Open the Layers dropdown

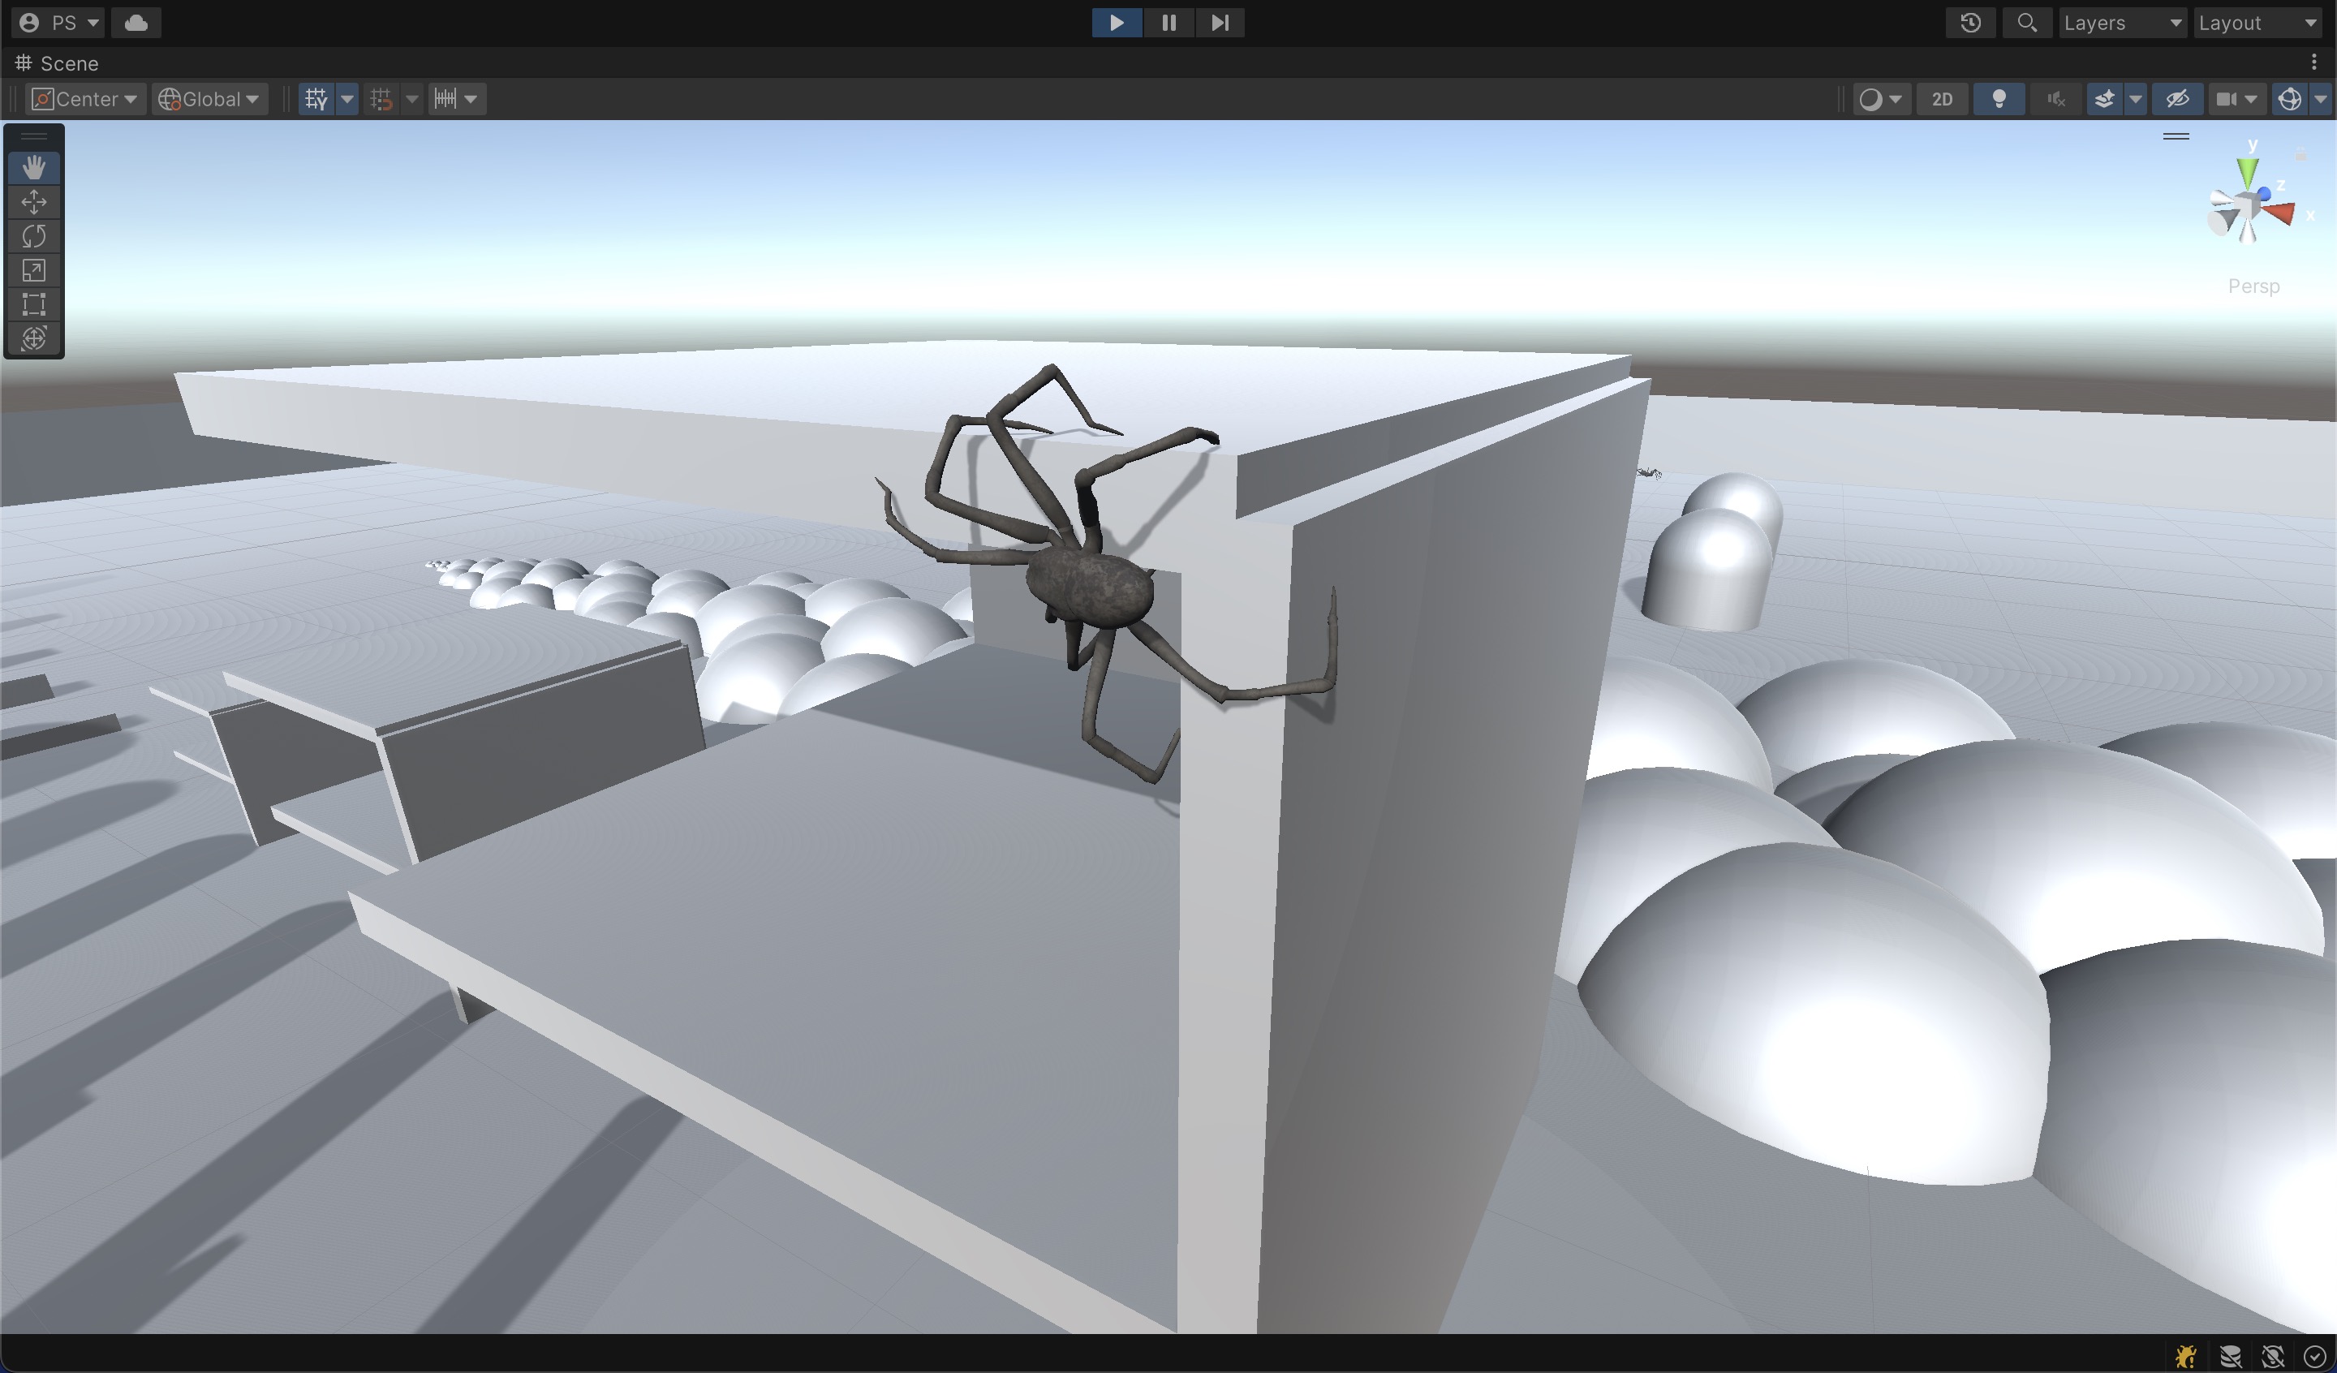pyautogui.click(x=2123, y=22)
